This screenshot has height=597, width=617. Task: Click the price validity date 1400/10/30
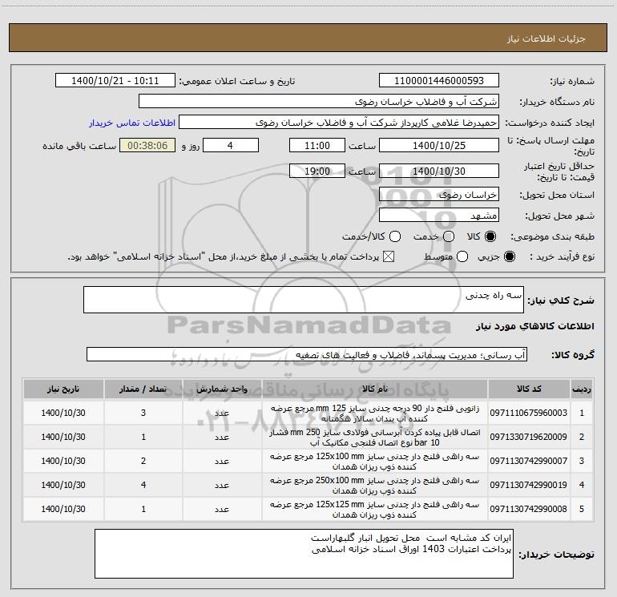tap(439, 171)
